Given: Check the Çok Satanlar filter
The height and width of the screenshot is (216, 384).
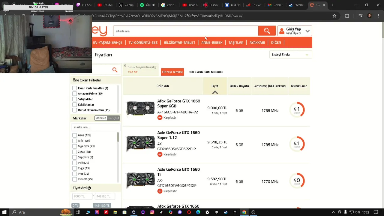Looking at the screenshot, I should [75, 105].
